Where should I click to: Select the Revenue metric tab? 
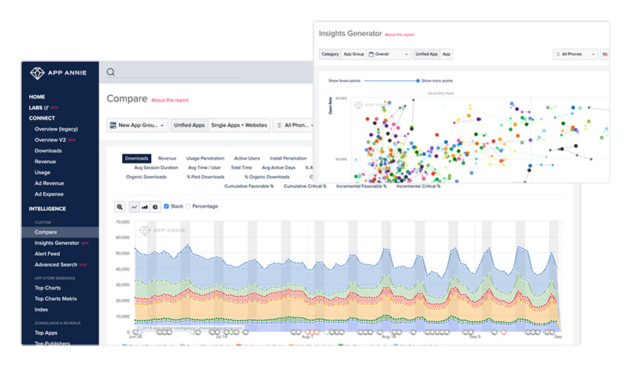click(166, 158)
